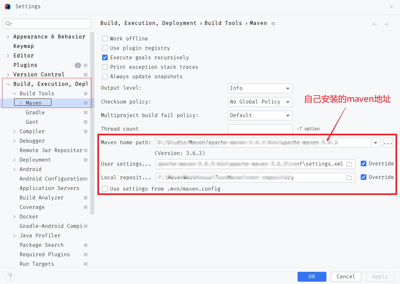Expand the Maven tree node
Viewport: 400px width, 284px height.
point(21,103)
